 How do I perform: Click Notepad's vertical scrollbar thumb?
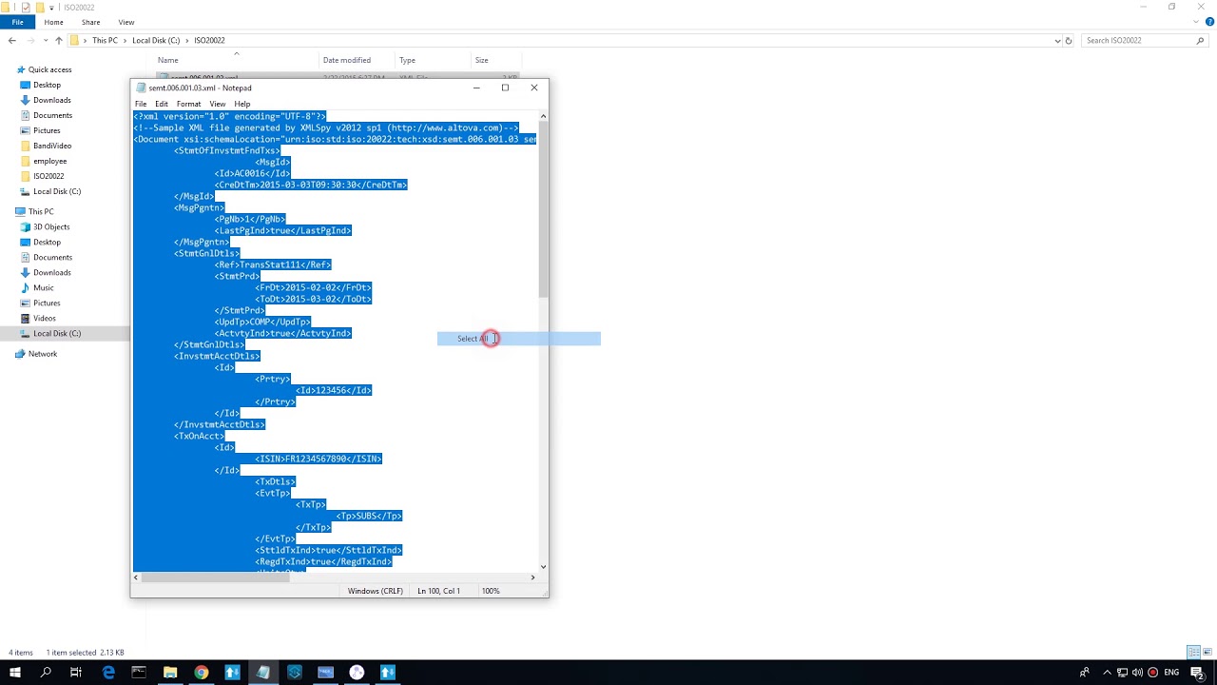tap(543, 209)
